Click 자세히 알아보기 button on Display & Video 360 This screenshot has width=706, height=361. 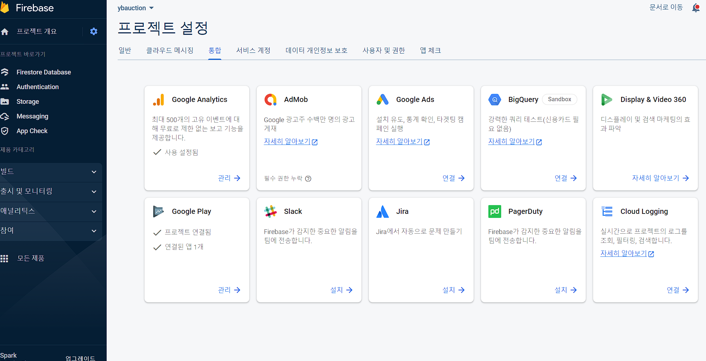click(660, 178)
